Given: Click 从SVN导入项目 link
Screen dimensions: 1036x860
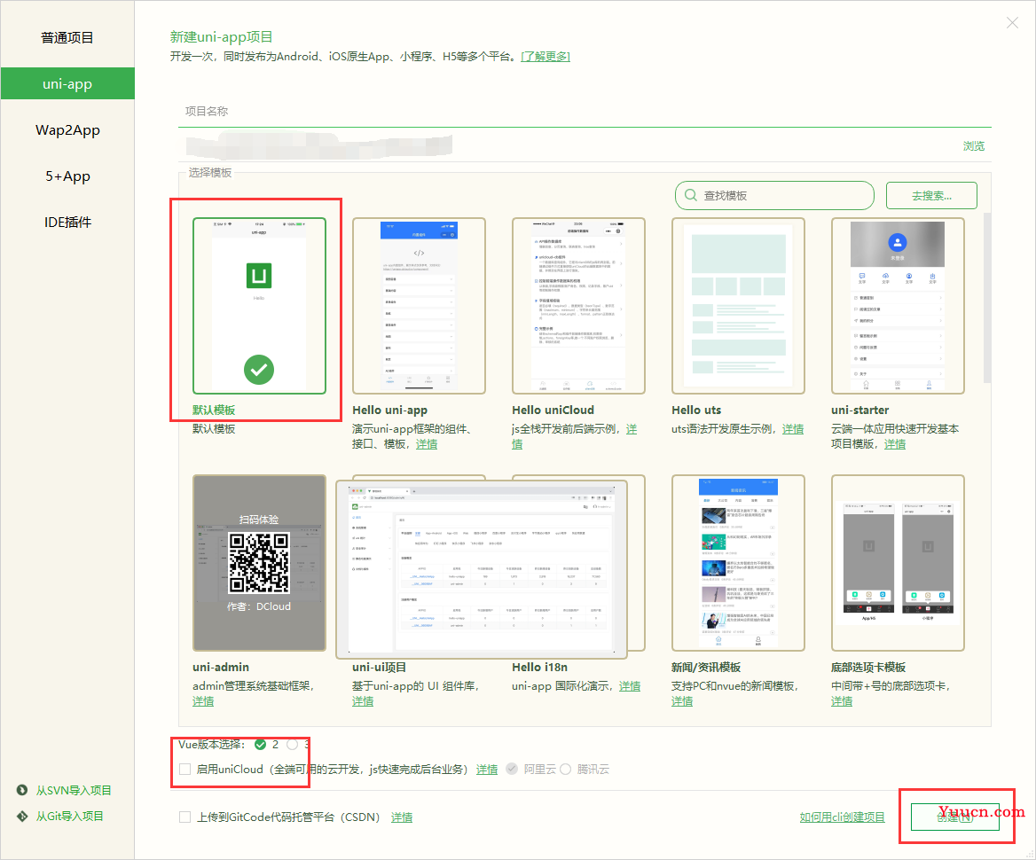Looking at the screenshot, I should tap(74, 790).
